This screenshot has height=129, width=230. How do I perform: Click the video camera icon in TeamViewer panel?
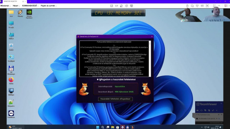pyautogui.click(x=198, y=110)
